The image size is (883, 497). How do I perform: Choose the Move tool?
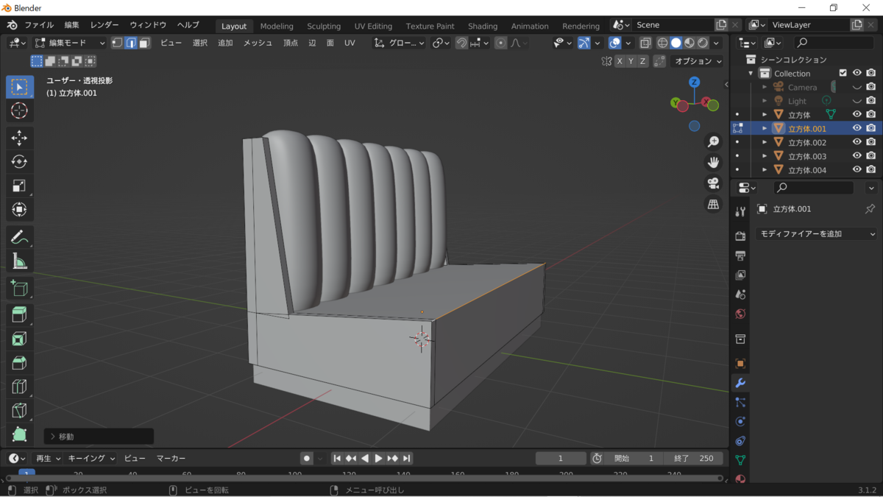[19, 138]
